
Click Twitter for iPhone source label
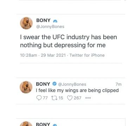click(87, 55)
